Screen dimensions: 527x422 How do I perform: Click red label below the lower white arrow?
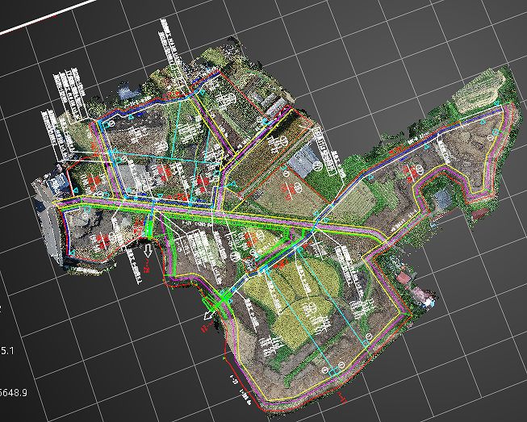coord(205,328)
